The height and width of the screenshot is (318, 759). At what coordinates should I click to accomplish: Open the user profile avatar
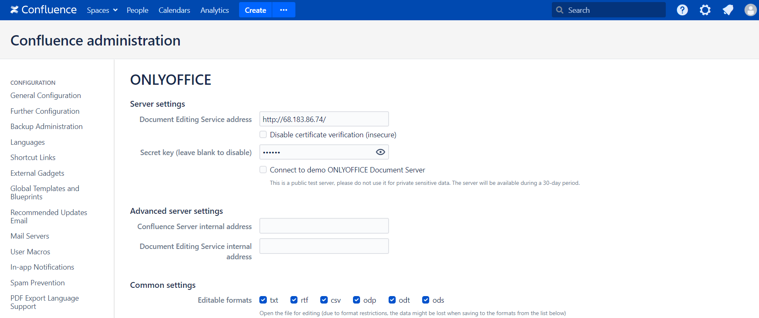coord(750,10)
